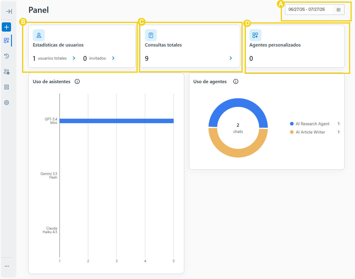Click the AI Research Agent legend label
The height and width of the screenshot is (279, 355).
(x=312, y=124)
